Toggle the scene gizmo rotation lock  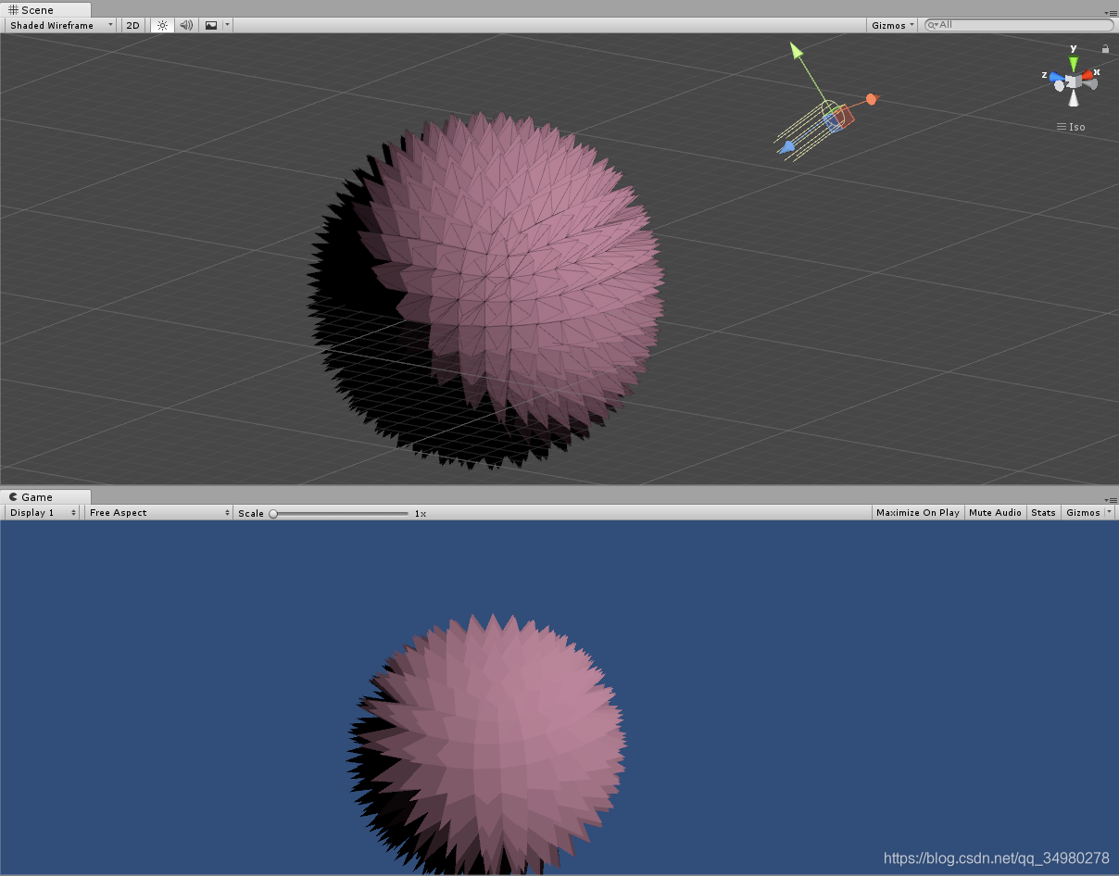click(x=1106, y=49)
